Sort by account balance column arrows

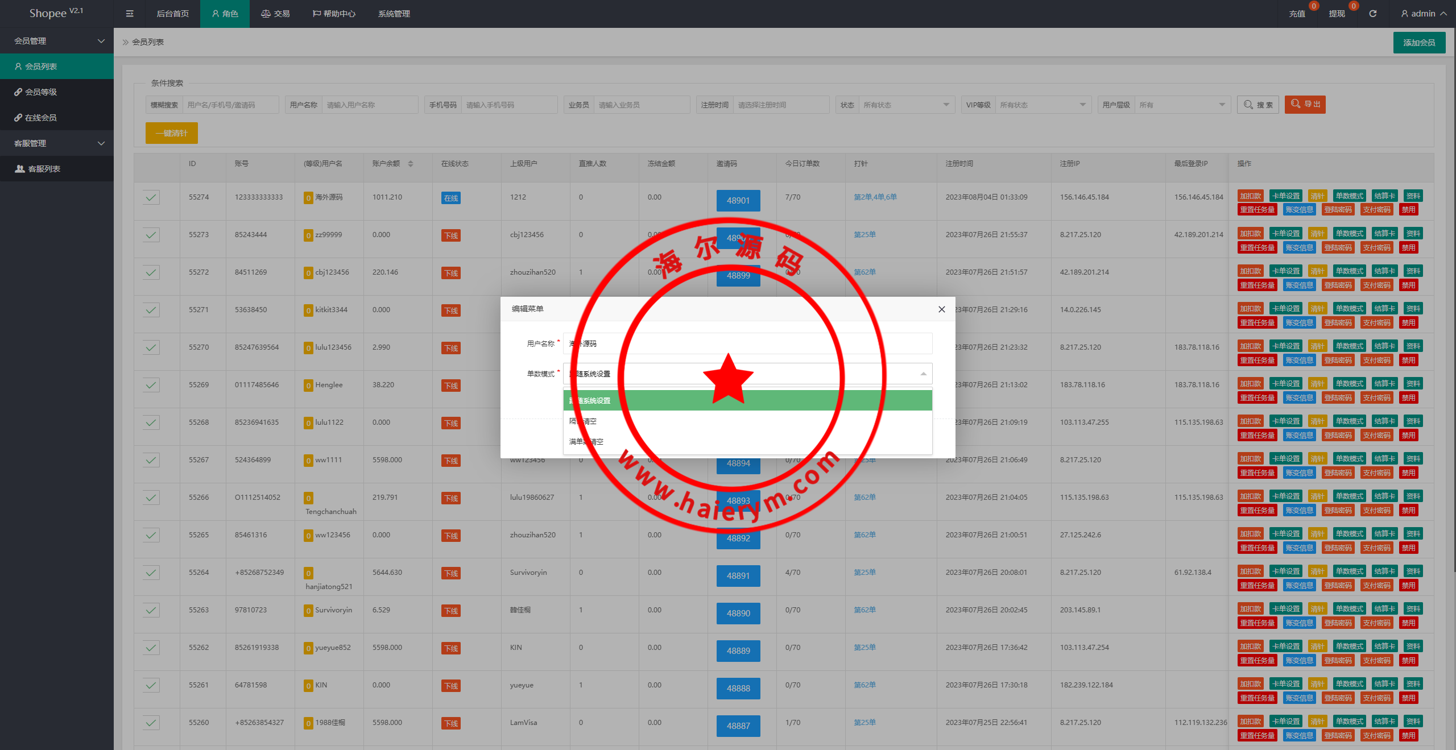coord(410,164)
